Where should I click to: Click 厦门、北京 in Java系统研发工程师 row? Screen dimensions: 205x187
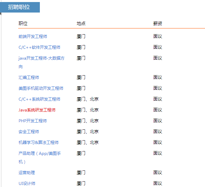(x=87, y=110)
